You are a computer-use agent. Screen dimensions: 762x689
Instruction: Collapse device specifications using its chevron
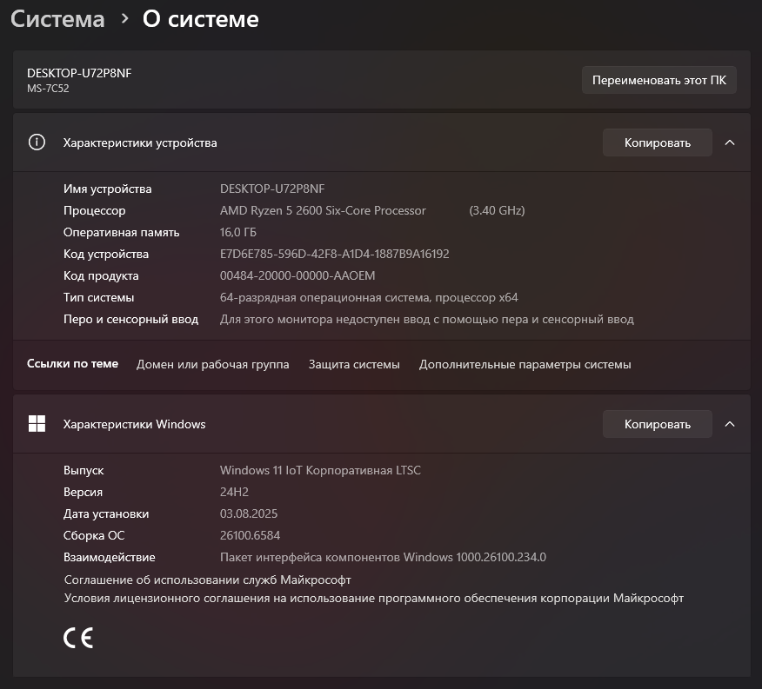click(730, 142)
